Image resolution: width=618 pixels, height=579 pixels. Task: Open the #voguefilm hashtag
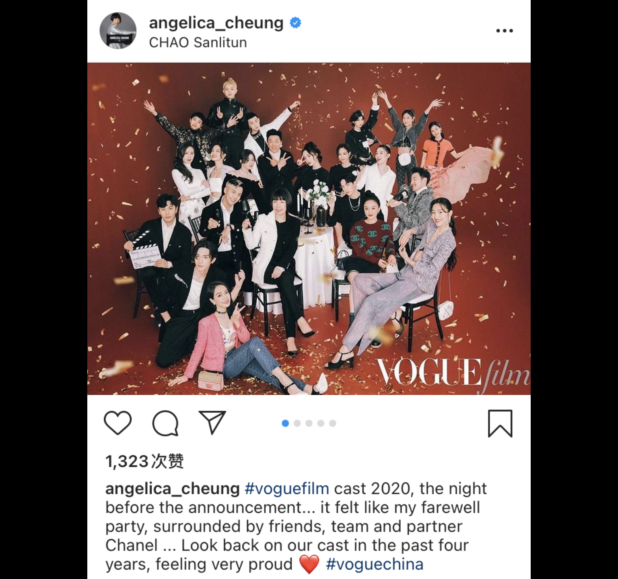point(287,489)
